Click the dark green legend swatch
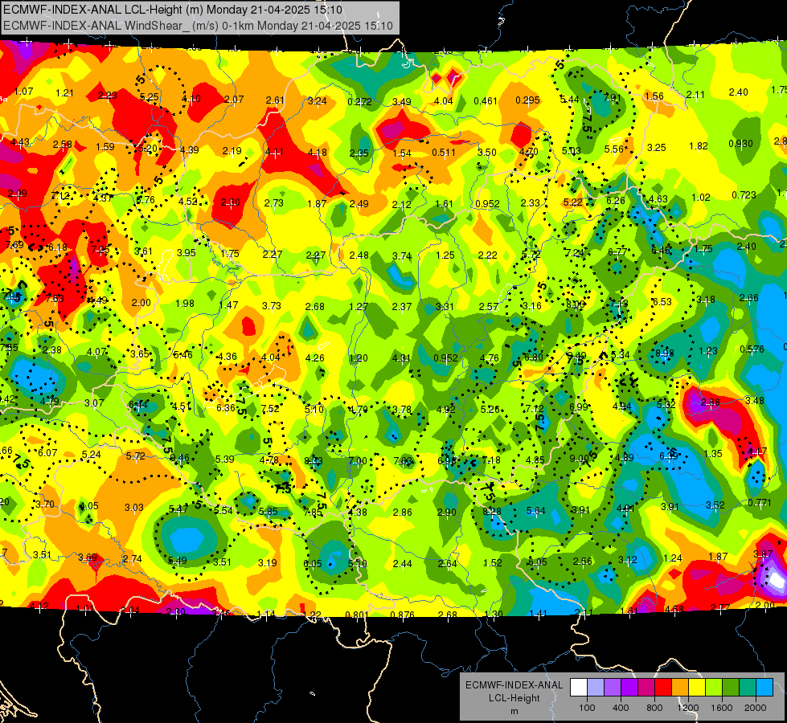 tap(730, 688)
